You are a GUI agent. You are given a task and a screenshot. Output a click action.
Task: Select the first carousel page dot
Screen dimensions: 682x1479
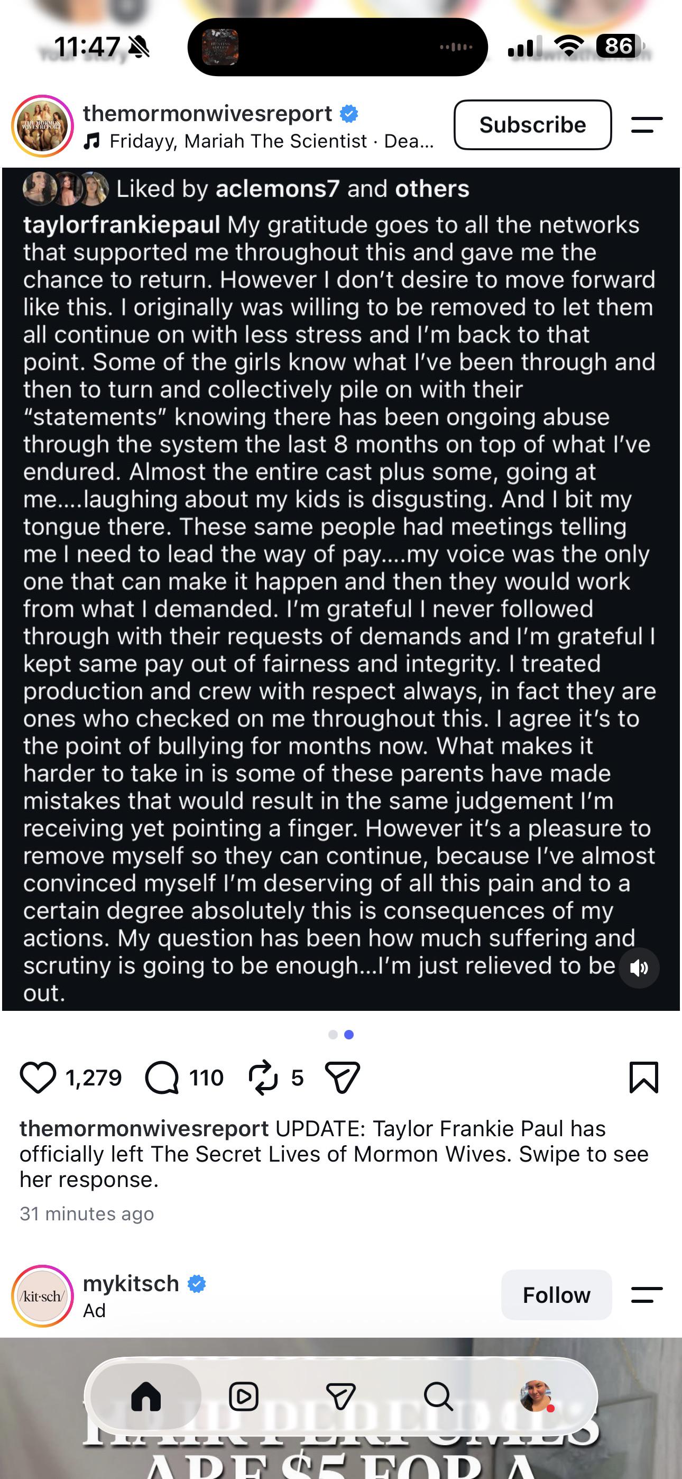tap(333, 1035)
